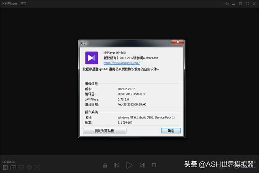Click the 00:00:00 elapsed time display
The image size is (259, 173).
click(x=9, y=162)
